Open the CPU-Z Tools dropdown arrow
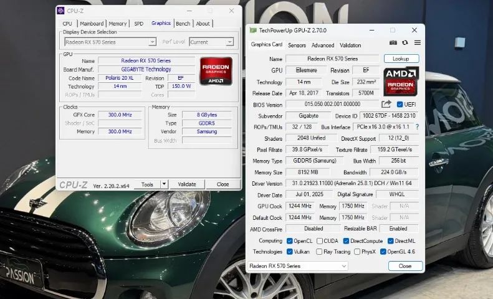The image size is (493, 299). point(164,184)
